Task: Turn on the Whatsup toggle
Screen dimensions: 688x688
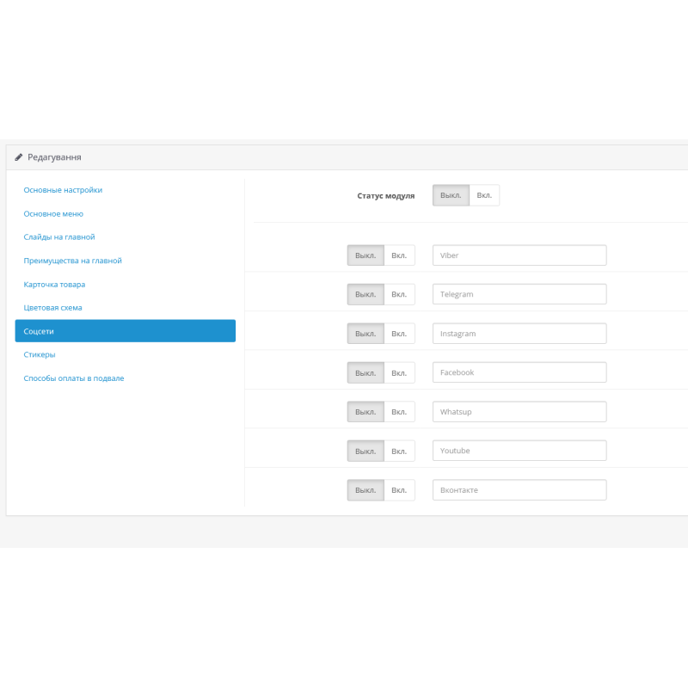Action: [x=399, y=411]
